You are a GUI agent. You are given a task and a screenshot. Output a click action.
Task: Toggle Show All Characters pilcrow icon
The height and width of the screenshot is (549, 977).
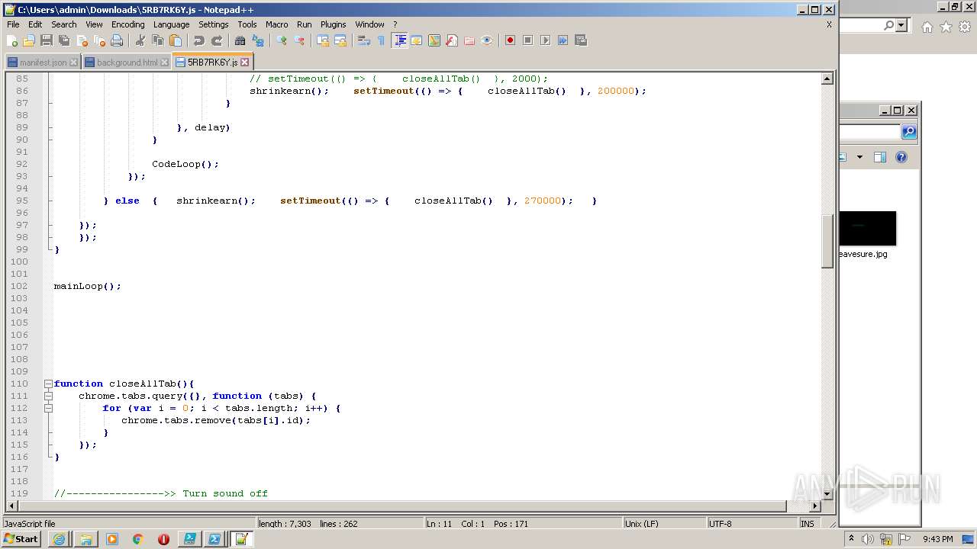(x=382, y=40)
